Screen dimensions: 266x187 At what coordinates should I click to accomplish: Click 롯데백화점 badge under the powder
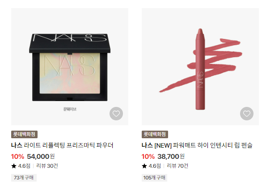(24, 134)
